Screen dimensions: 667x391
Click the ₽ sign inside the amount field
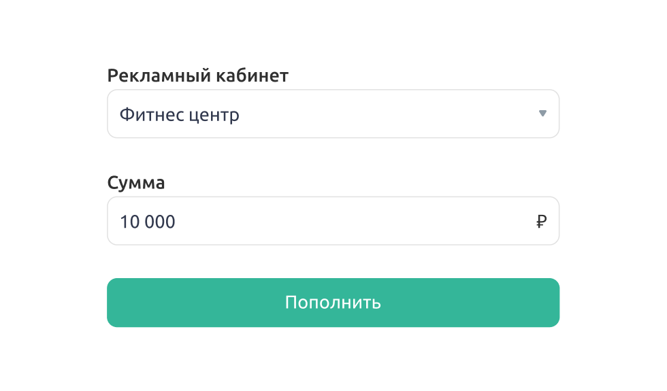click(541, 222)
